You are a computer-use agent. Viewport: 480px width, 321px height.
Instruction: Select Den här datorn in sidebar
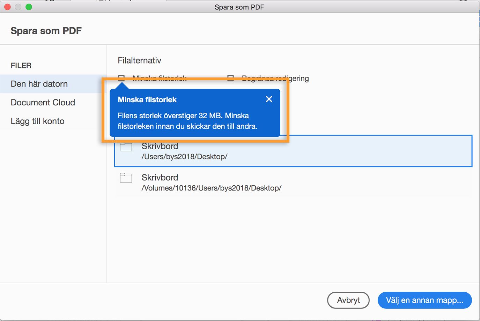39,84
